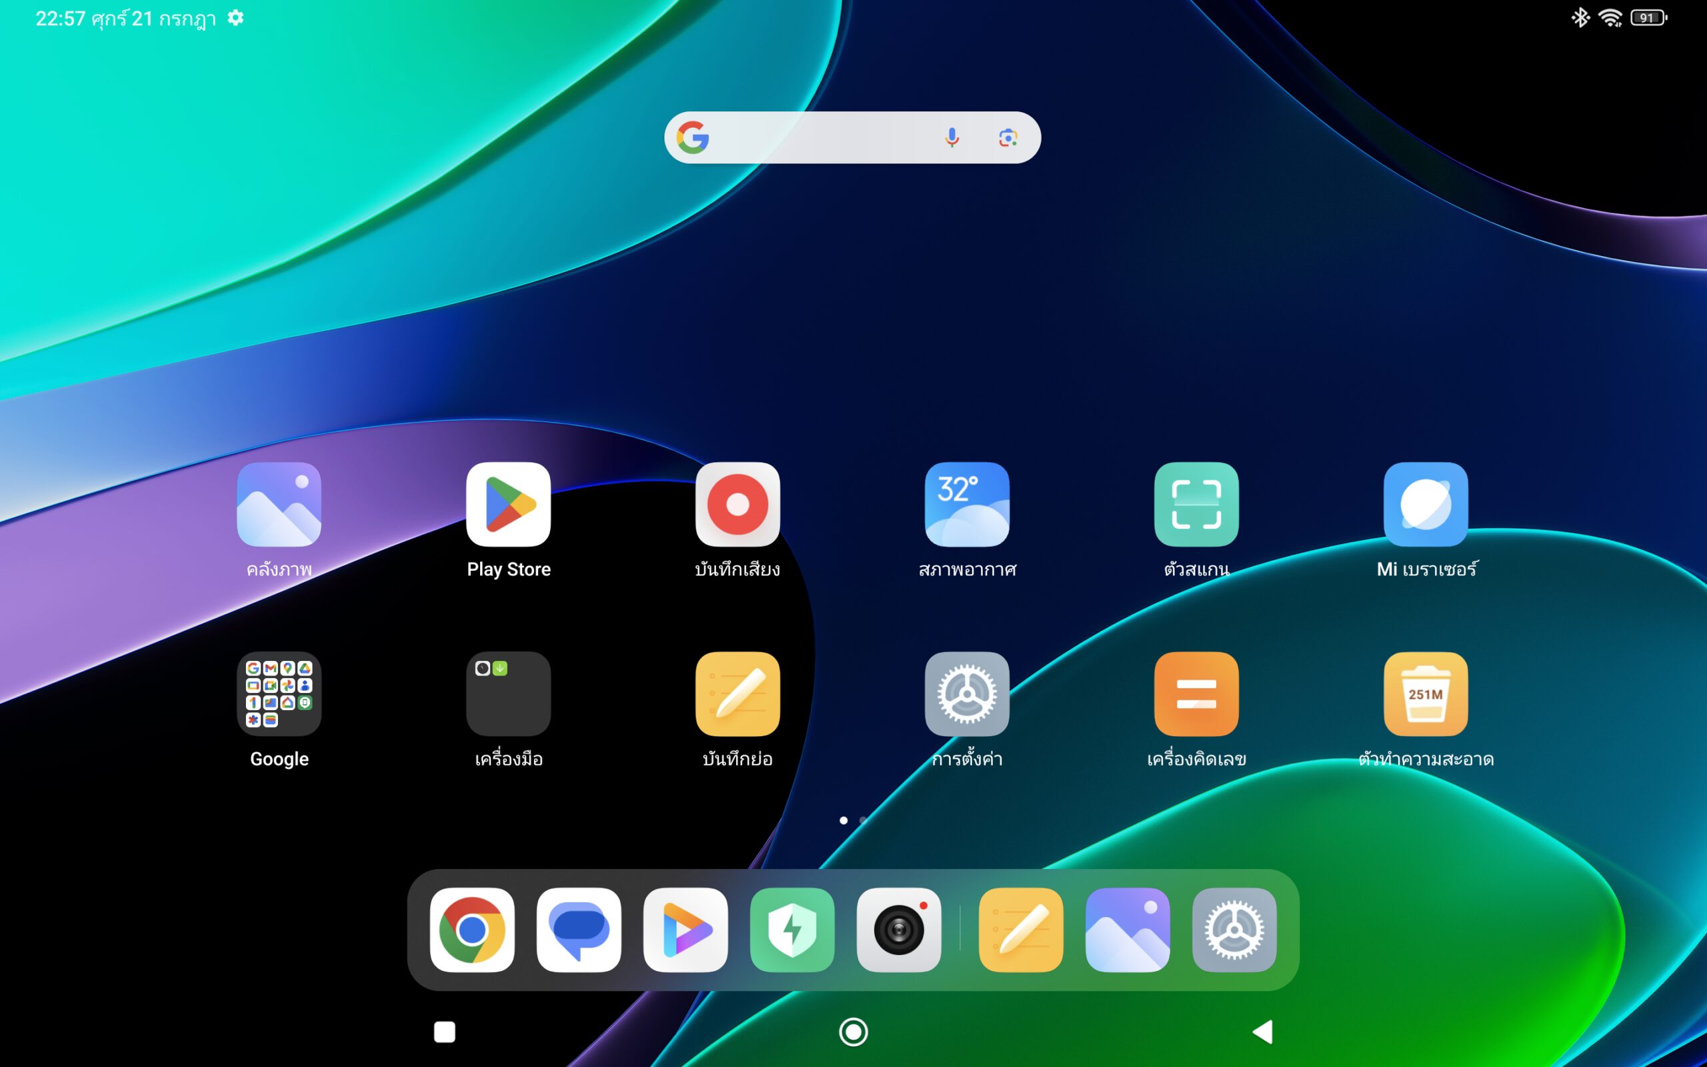Open Messages app in the dock
The image size is (1707, 1067).
click(x=578, y=930)
